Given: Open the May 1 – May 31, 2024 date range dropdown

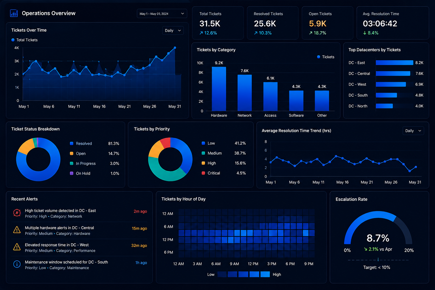Looking at the screenshot, I should (162, 14).
